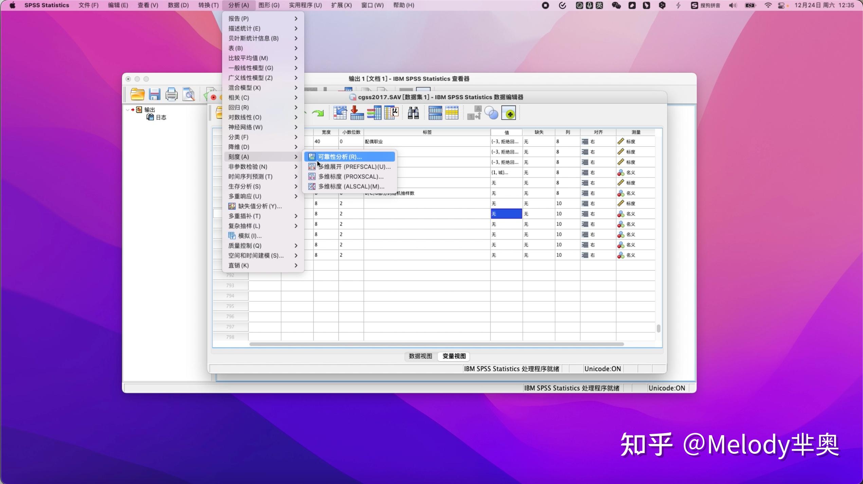The height and width of the screenshot is (484, 863).
Task: Click the Split File toolbar icon
Action: pyautogui.click(x=435, y=113)
